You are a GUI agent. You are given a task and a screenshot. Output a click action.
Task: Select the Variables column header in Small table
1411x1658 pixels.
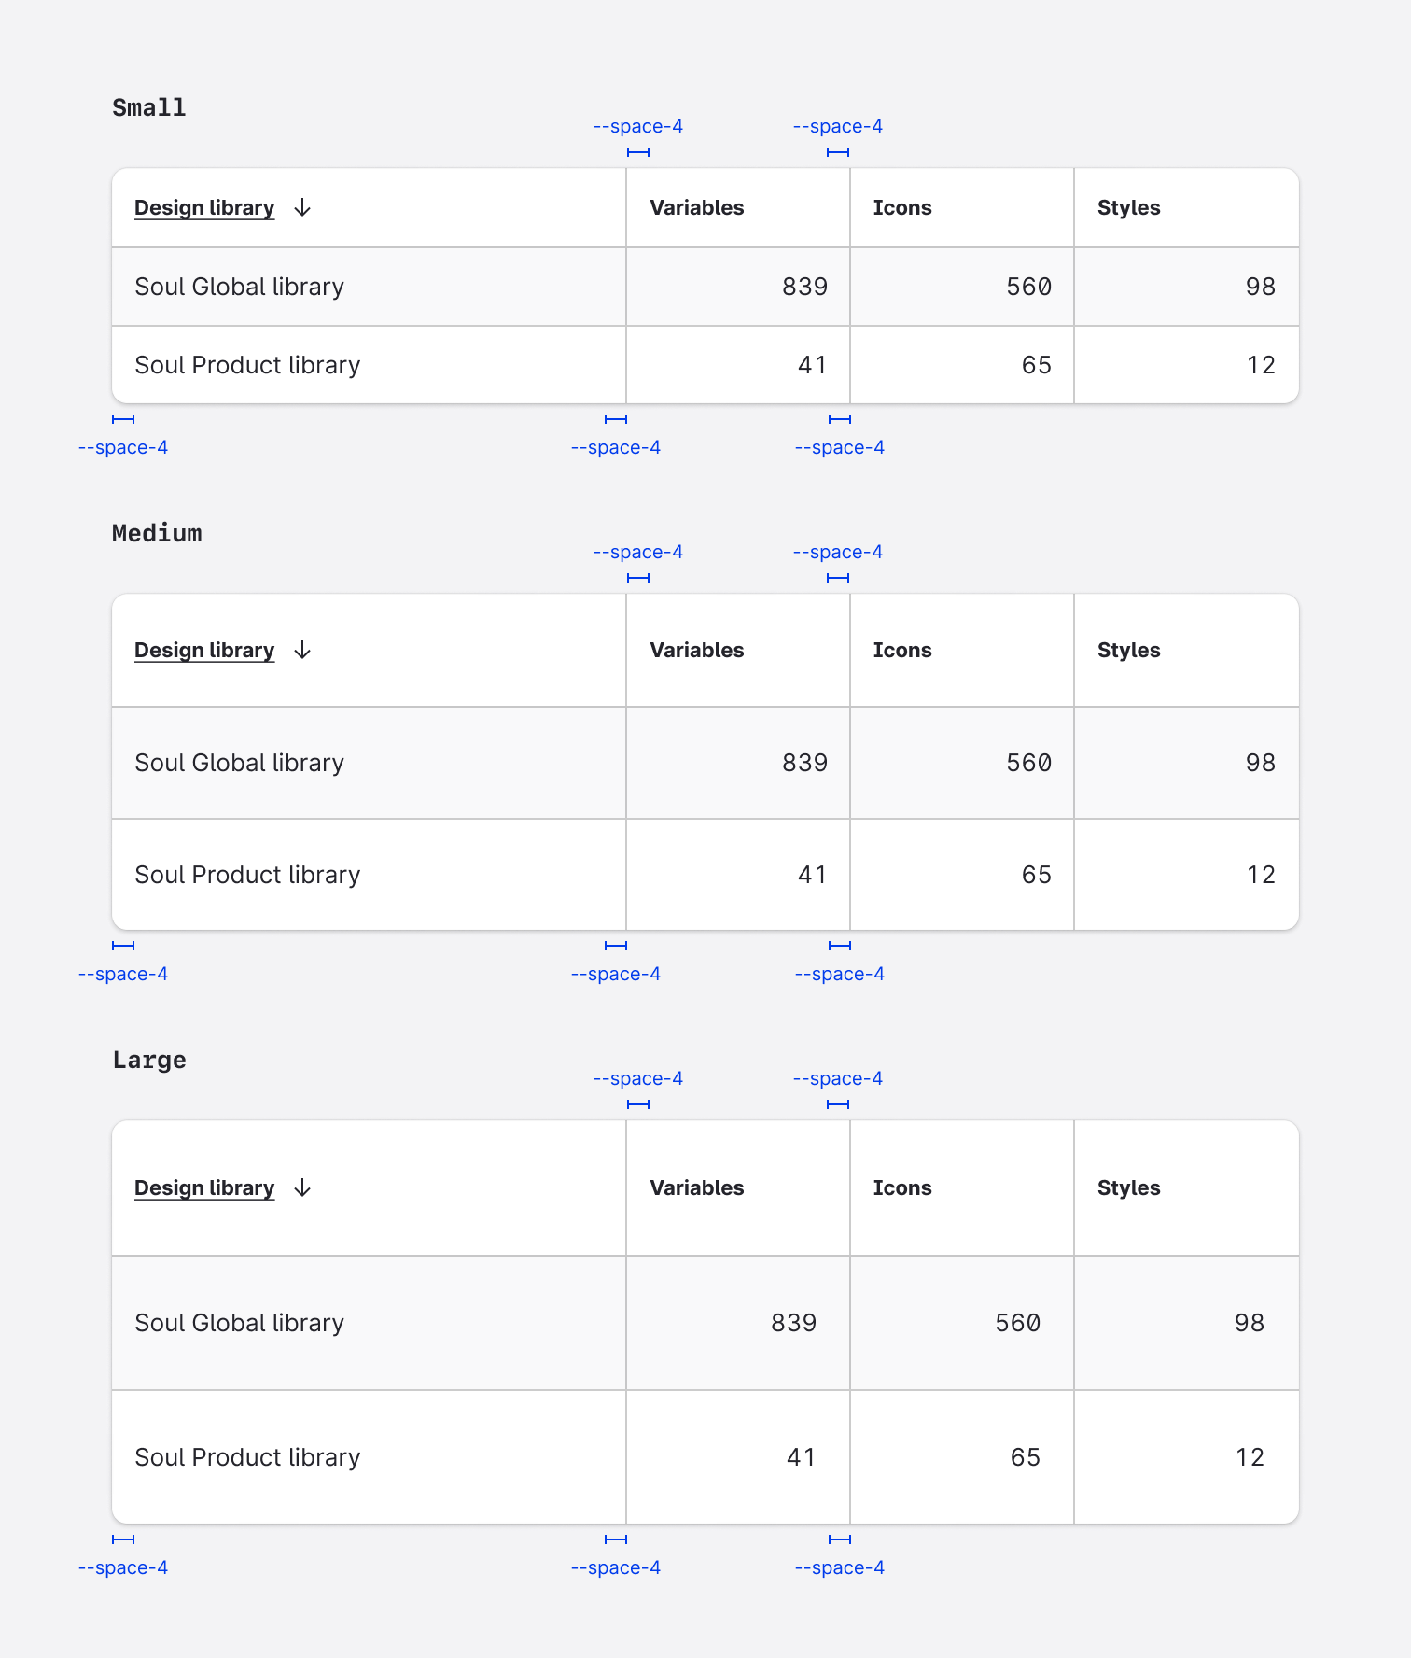[x=697, y=208]
